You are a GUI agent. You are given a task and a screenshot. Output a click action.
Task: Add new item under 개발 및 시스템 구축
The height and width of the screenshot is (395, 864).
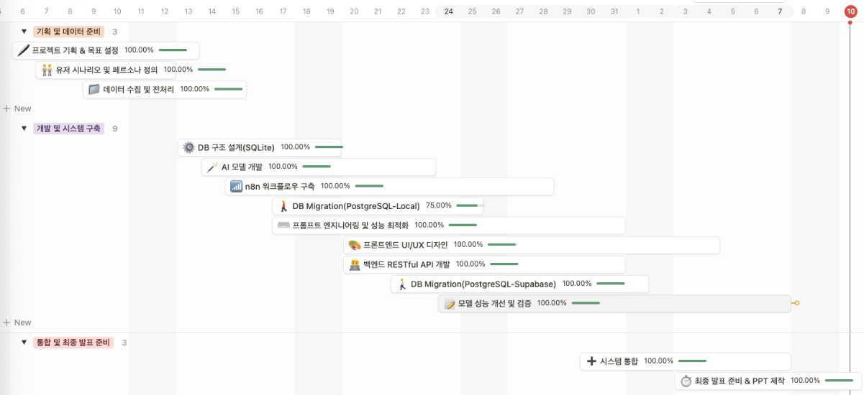click(17, 322)
